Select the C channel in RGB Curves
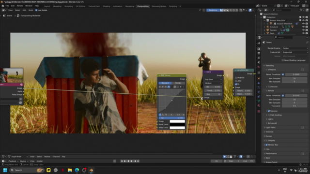 (160, 87)
